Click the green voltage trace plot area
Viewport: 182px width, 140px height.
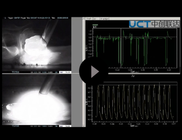point(135,48)
